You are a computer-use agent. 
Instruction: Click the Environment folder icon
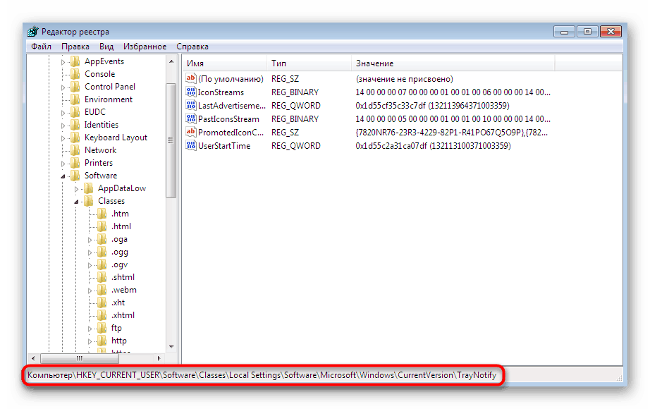75,99
